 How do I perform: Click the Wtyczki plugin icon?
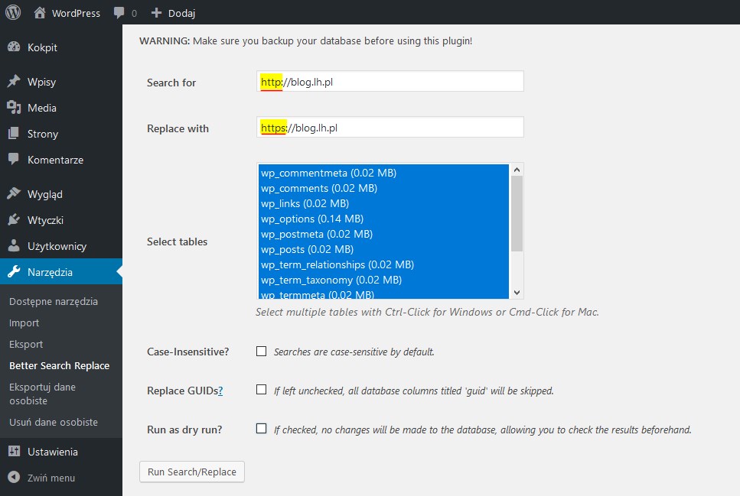coord(15,219)
